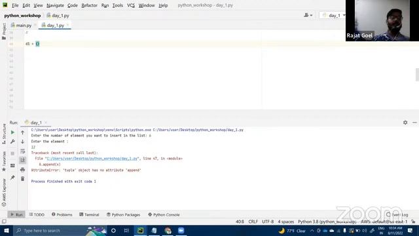Restore layout icon in Run panel
The height and width of the screenshot is (236, 419).
pos(12,166)
